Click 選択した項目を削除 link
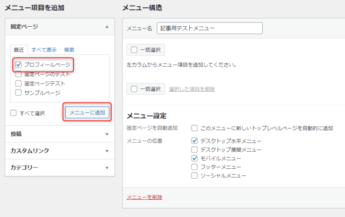 (192, 89)
